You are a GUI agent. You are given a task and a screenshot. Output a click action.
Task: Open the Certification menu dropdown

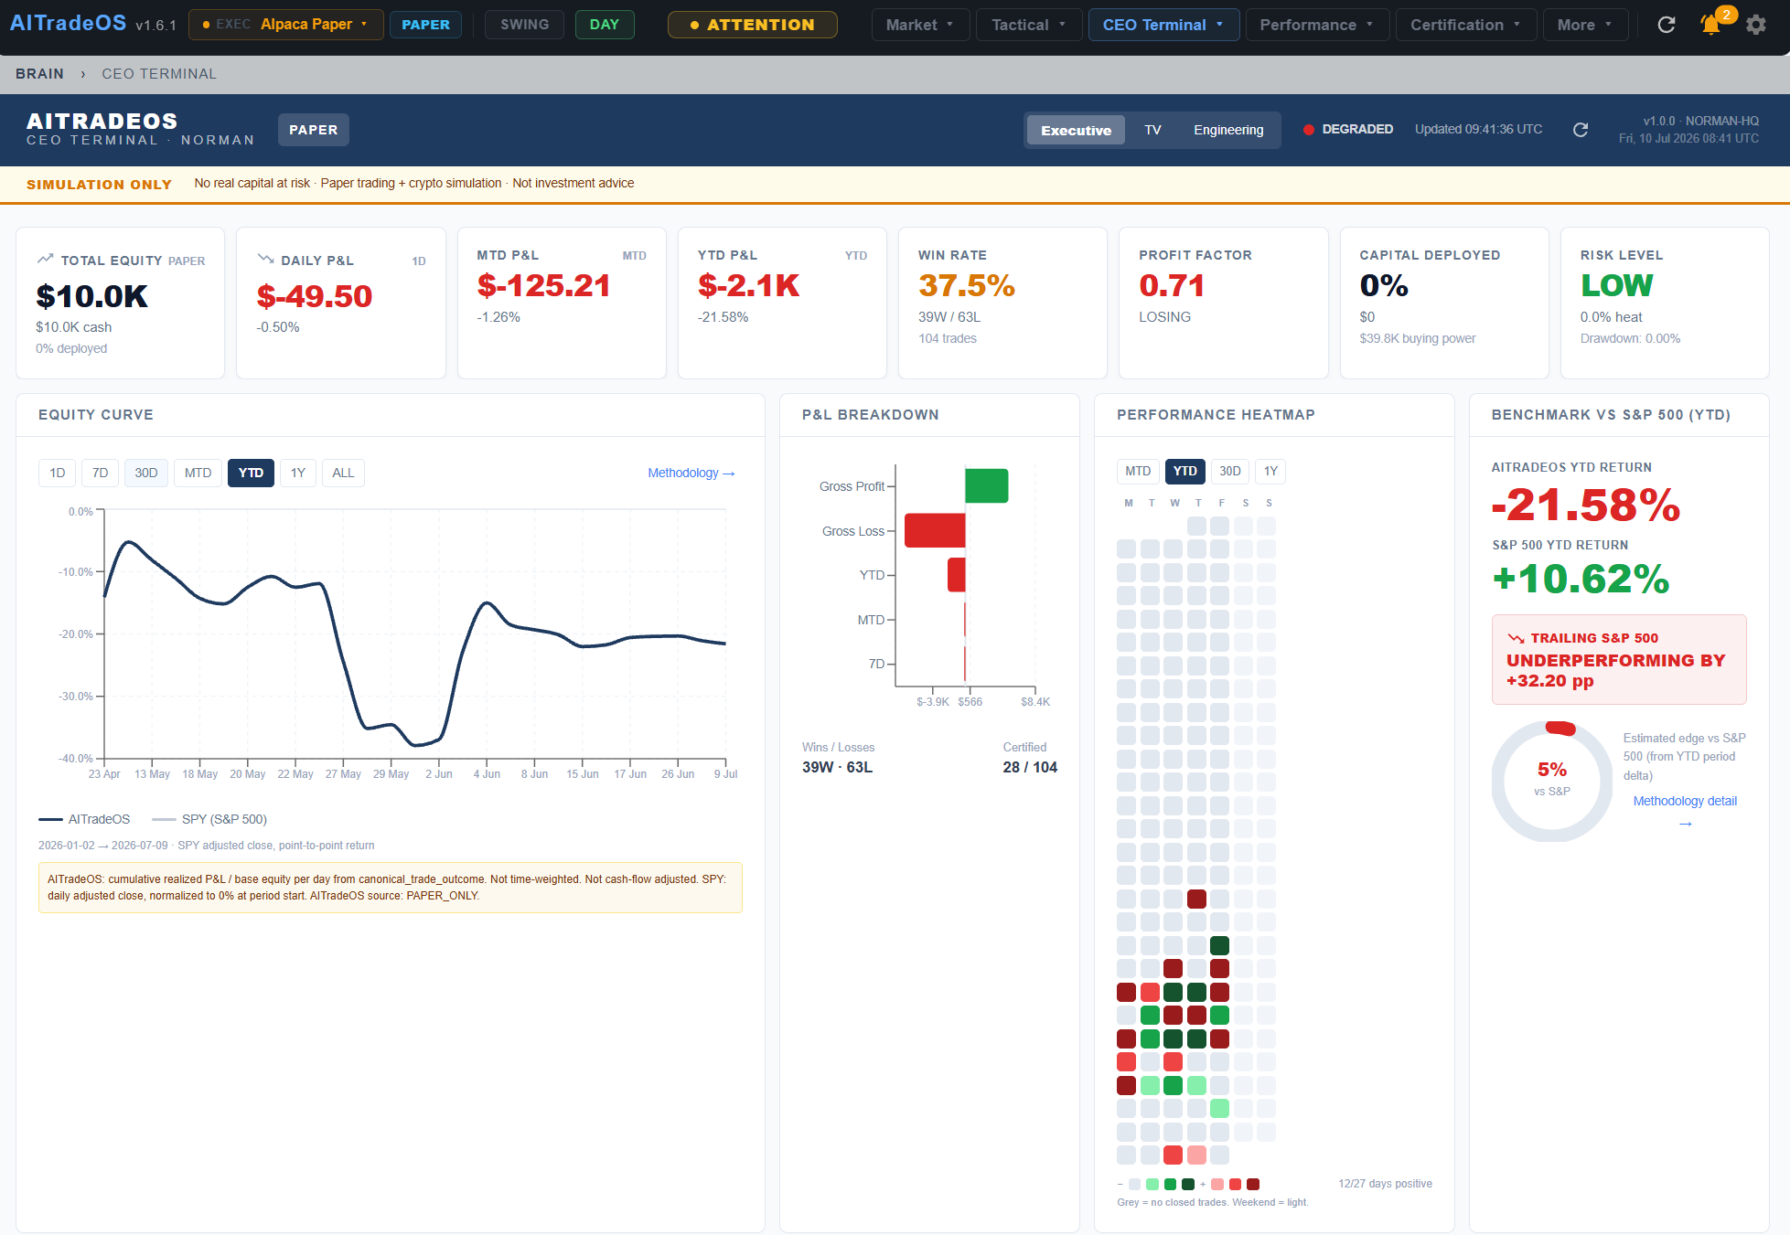pyautogui.click(x=1466, y=25)
